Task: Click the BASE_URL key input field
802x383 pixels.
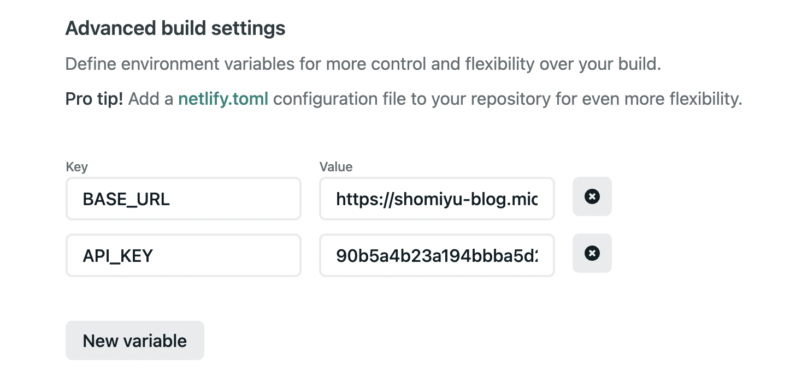Action: (183, 199)
